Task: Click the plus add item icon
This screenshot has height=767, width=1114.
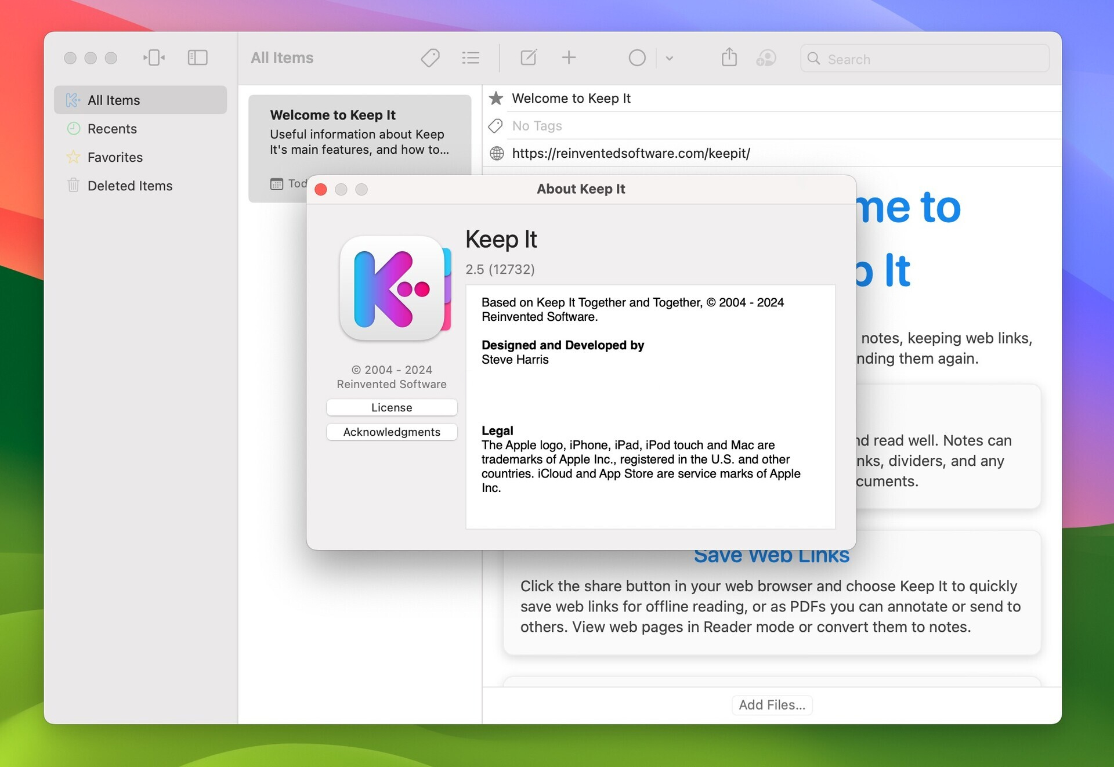Action: click(569, 57)
